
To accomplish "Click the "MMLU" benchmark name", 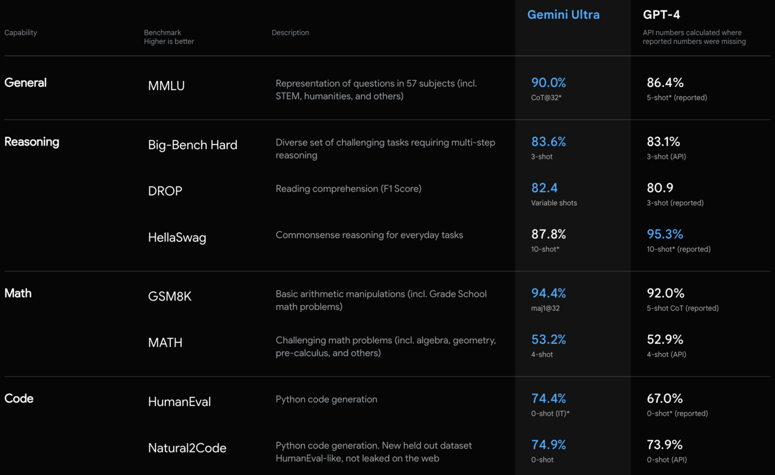I will pyautogui.click(x=166, y=86).
